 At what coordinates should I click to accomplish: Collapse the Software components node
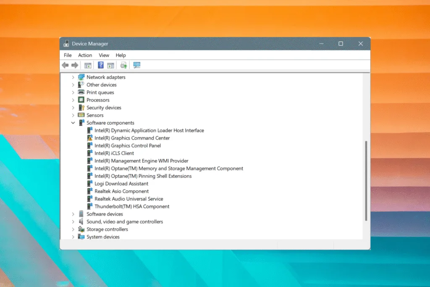click(x=73, y=123)
